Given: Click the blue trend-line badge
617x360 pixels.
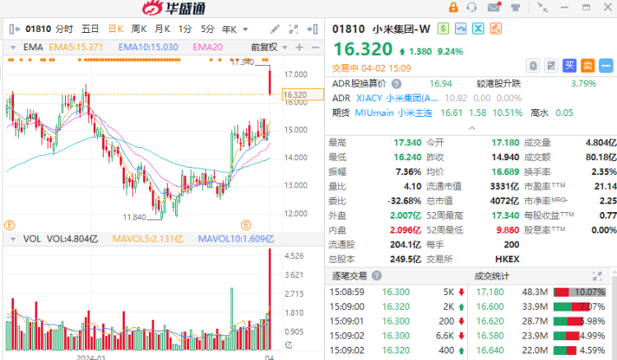Looking at the screenshot, I should coord(461,29).
